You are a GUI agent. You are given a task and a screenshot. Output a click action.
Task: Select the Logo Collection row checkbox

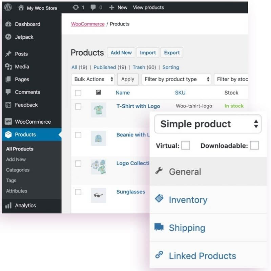[x=78, y=164]
